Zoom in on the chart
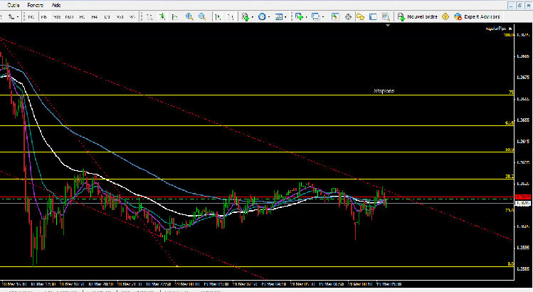This screenshot has width=533, height=292. click(191, 16)
